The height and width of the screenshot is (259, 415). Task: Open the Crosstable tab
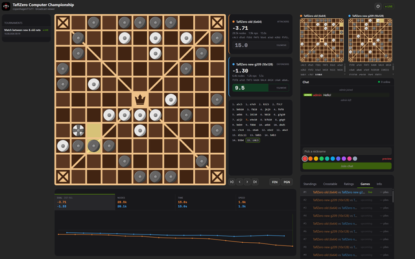click(x=330, y=184)
